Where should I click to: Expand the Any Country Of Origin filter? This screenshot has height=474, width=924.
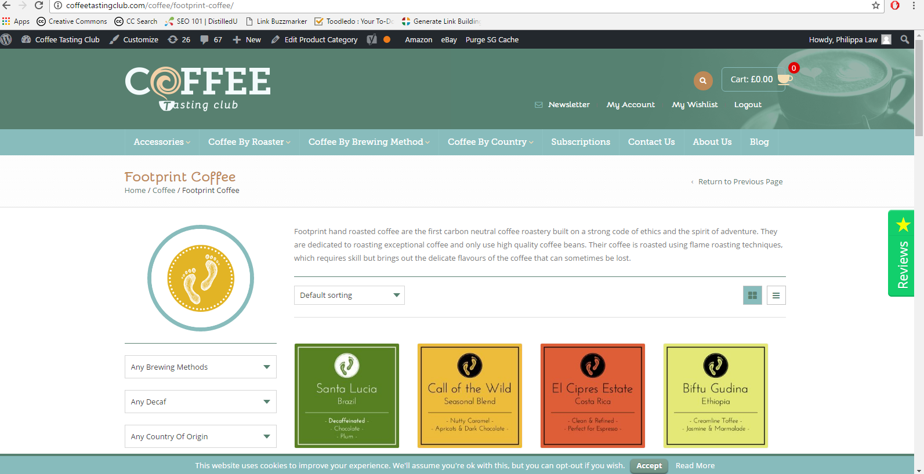(201, 436)
